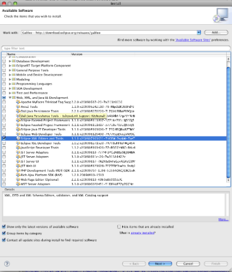The width and height of the screenshot is (232, 272).
Task: Click the PHP Development Tools SDK icon
Action: point(18,171)
